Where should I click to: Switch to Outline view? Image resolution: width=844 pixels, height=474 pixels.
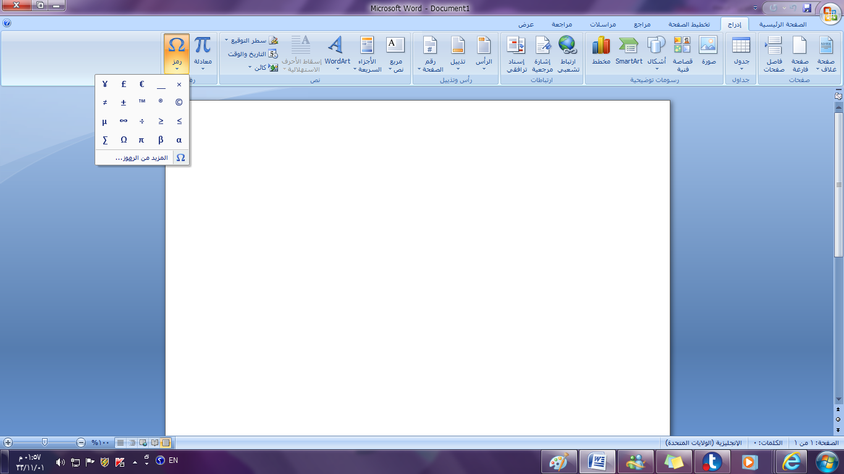click(132, 443)
